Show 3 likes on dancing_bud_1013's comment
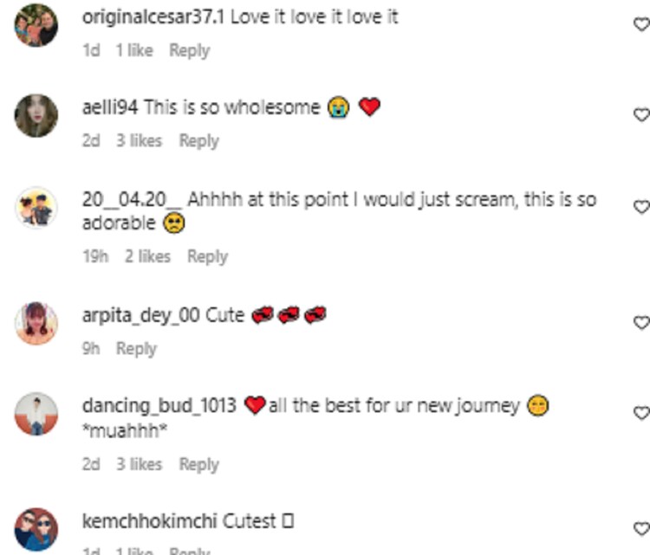This screenshot has height=555, width=650. click(x=139, y=464)
